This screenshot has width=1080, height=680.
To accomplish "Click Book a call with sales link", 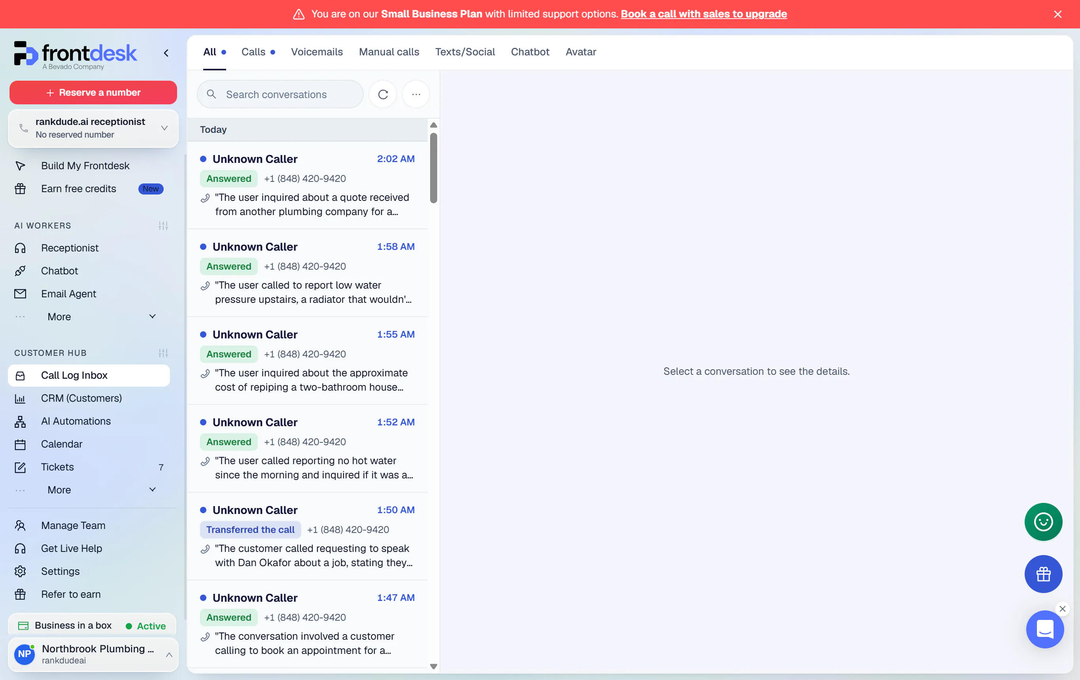I will (x=703, y=14).
